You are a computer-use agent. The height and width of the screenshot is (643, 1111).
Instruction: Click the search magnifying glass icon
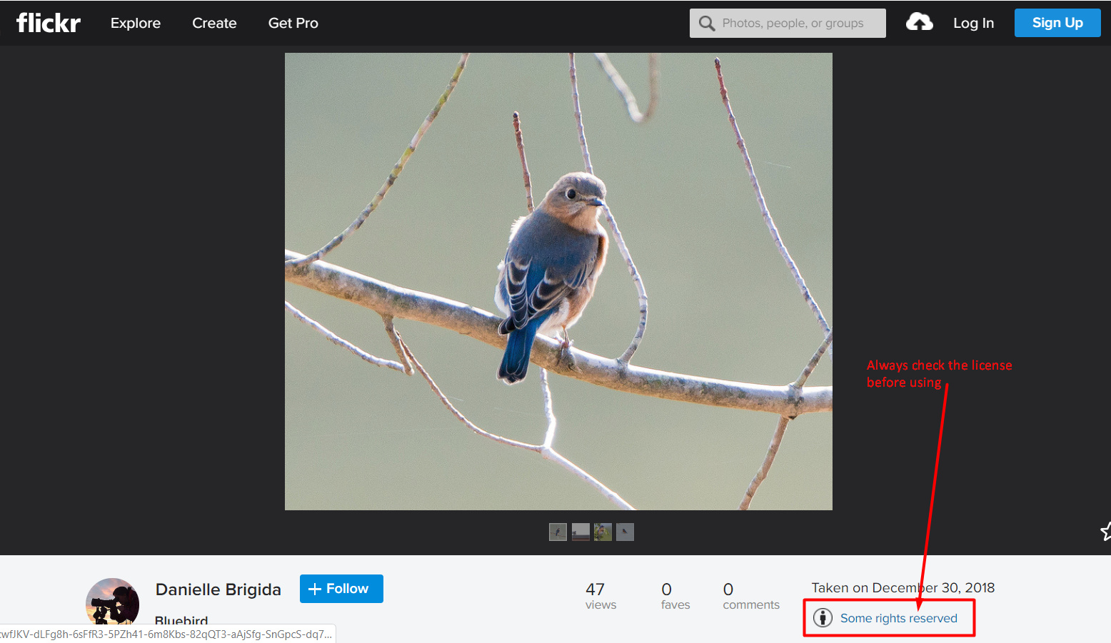point(706,24)
